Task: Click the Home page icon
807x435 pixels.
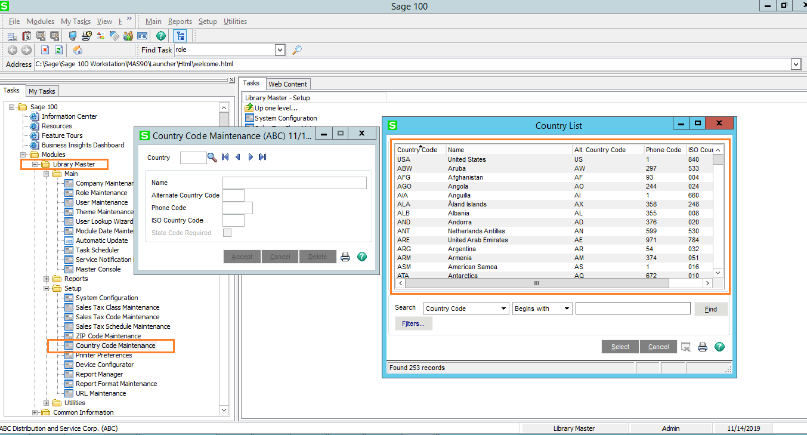Action: (78, 50)
